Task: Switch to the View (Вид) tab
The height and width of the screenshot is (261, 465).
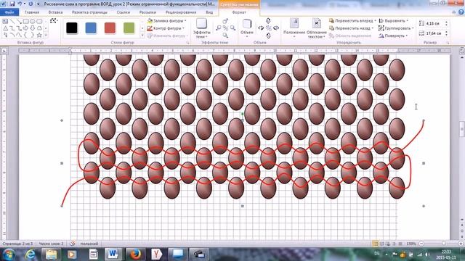Action: (x=209, y=12)
